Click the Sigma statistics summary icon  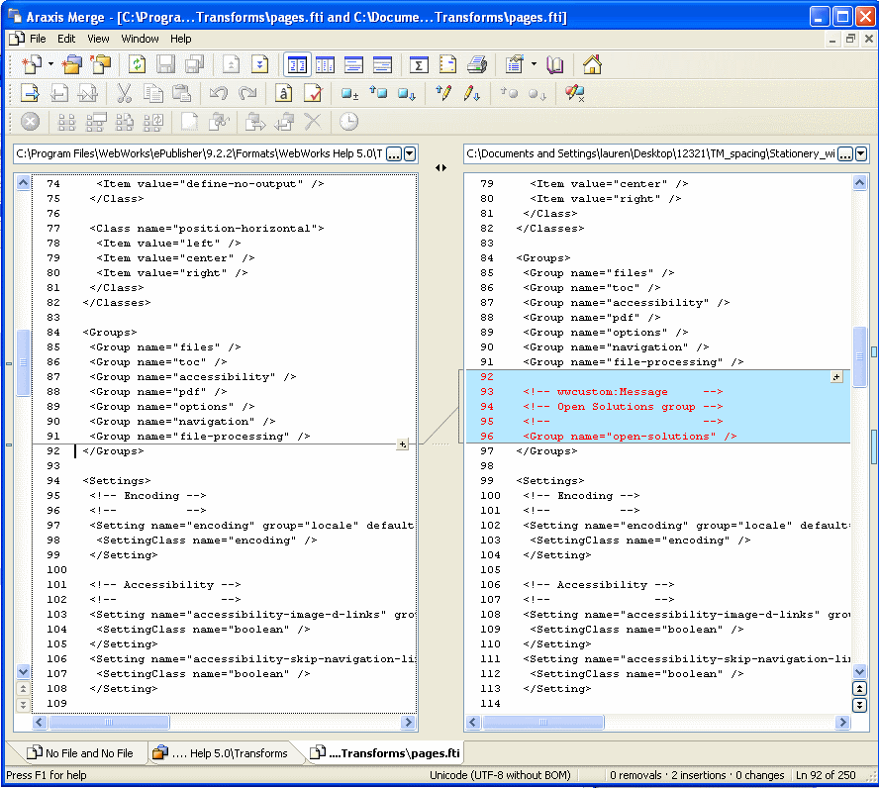[419, 65]
